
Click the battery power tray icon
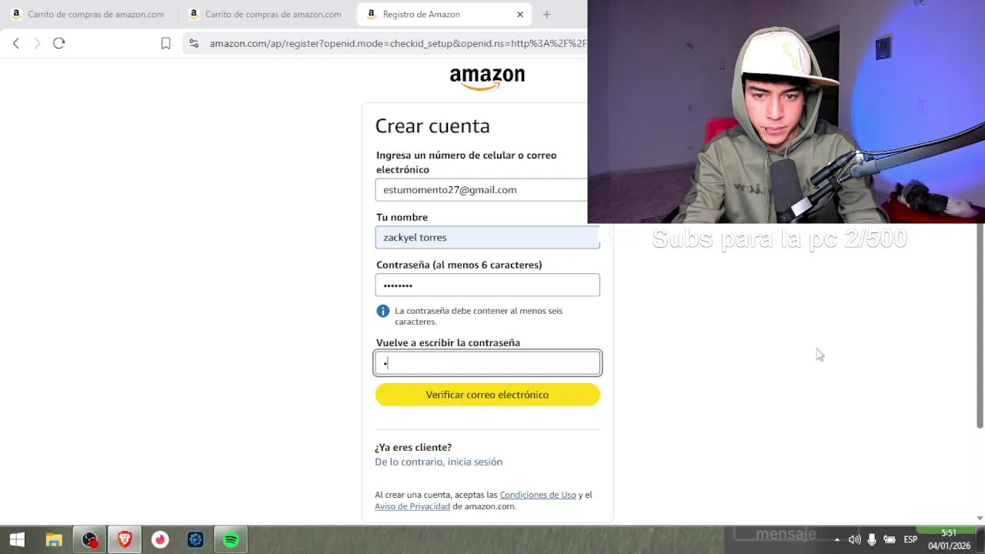(x=890, y=540)
